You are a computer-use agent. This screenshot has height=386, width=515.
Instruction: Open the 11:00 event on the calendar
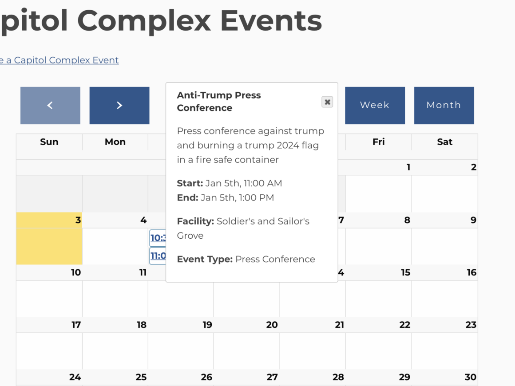click(x=158, y=256)
